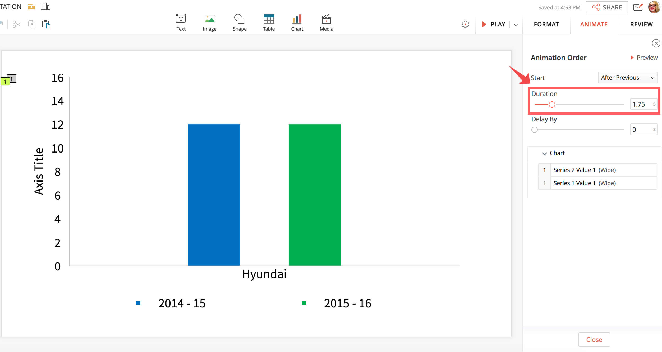This screenshot has width=662, height=352.
Task: Switch to the FORMAT tab
Action: point(546,24)
